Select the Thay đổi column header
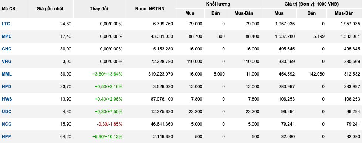 (99, 9)
